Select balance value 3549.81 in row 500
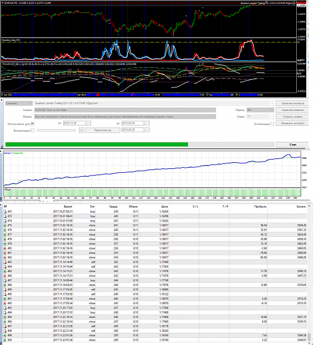Image resolution: width=315 pixels, height=345 pixels. pos(302,340)
